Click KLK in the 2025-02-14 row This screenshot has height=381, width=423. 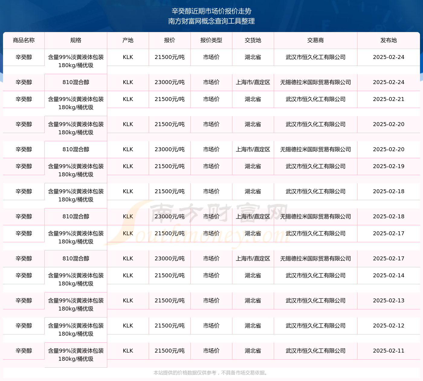(x=128, y=275)
